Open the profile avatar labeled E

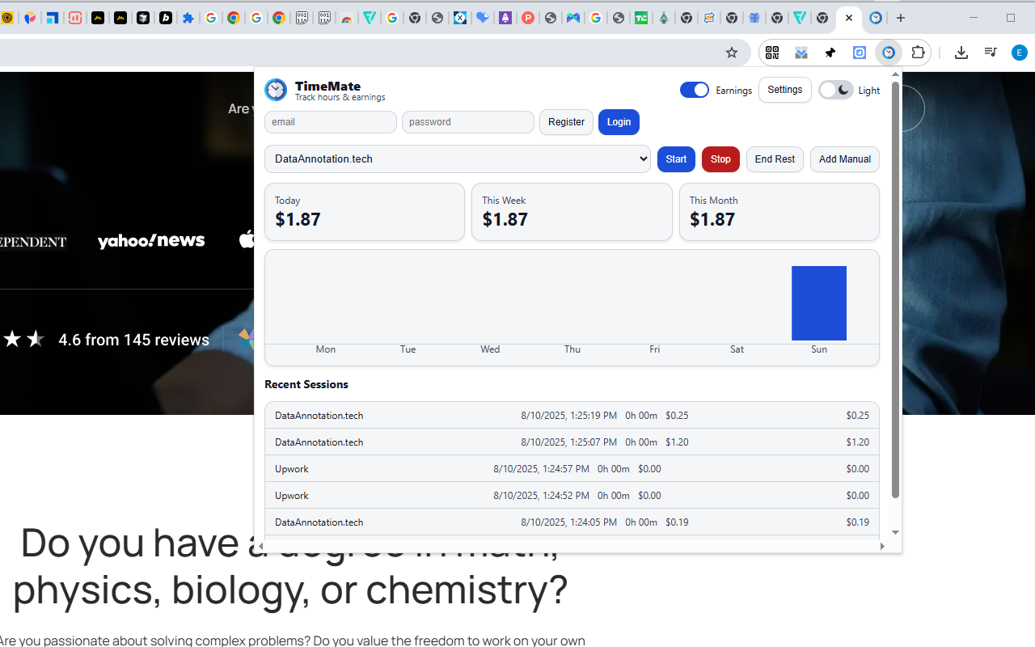coord(1020,53)
